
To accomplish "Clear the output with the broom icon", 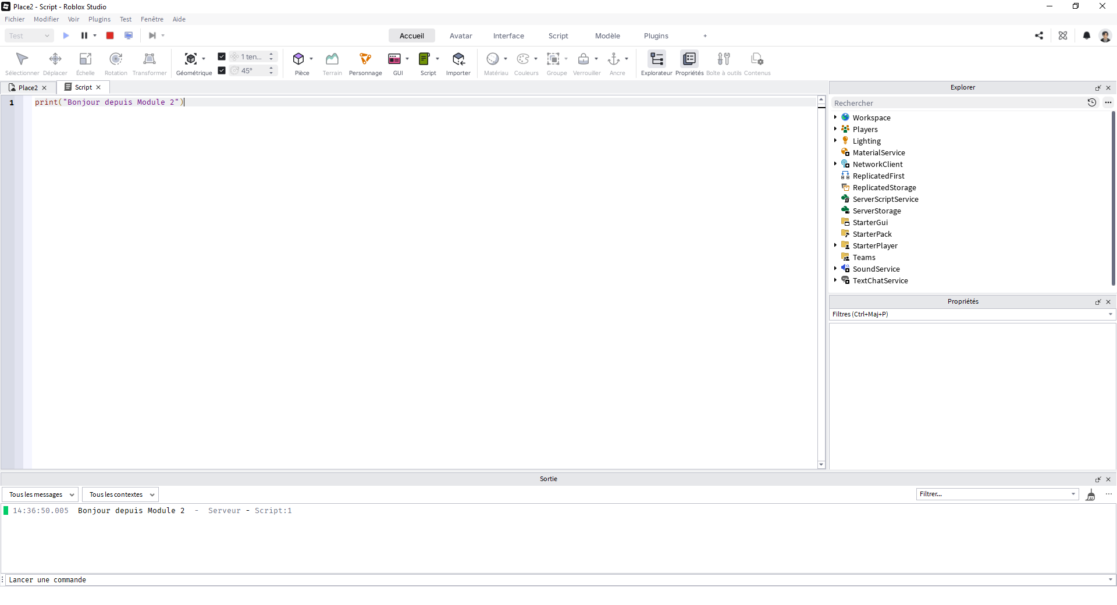I will click(x=1091, y=494).
